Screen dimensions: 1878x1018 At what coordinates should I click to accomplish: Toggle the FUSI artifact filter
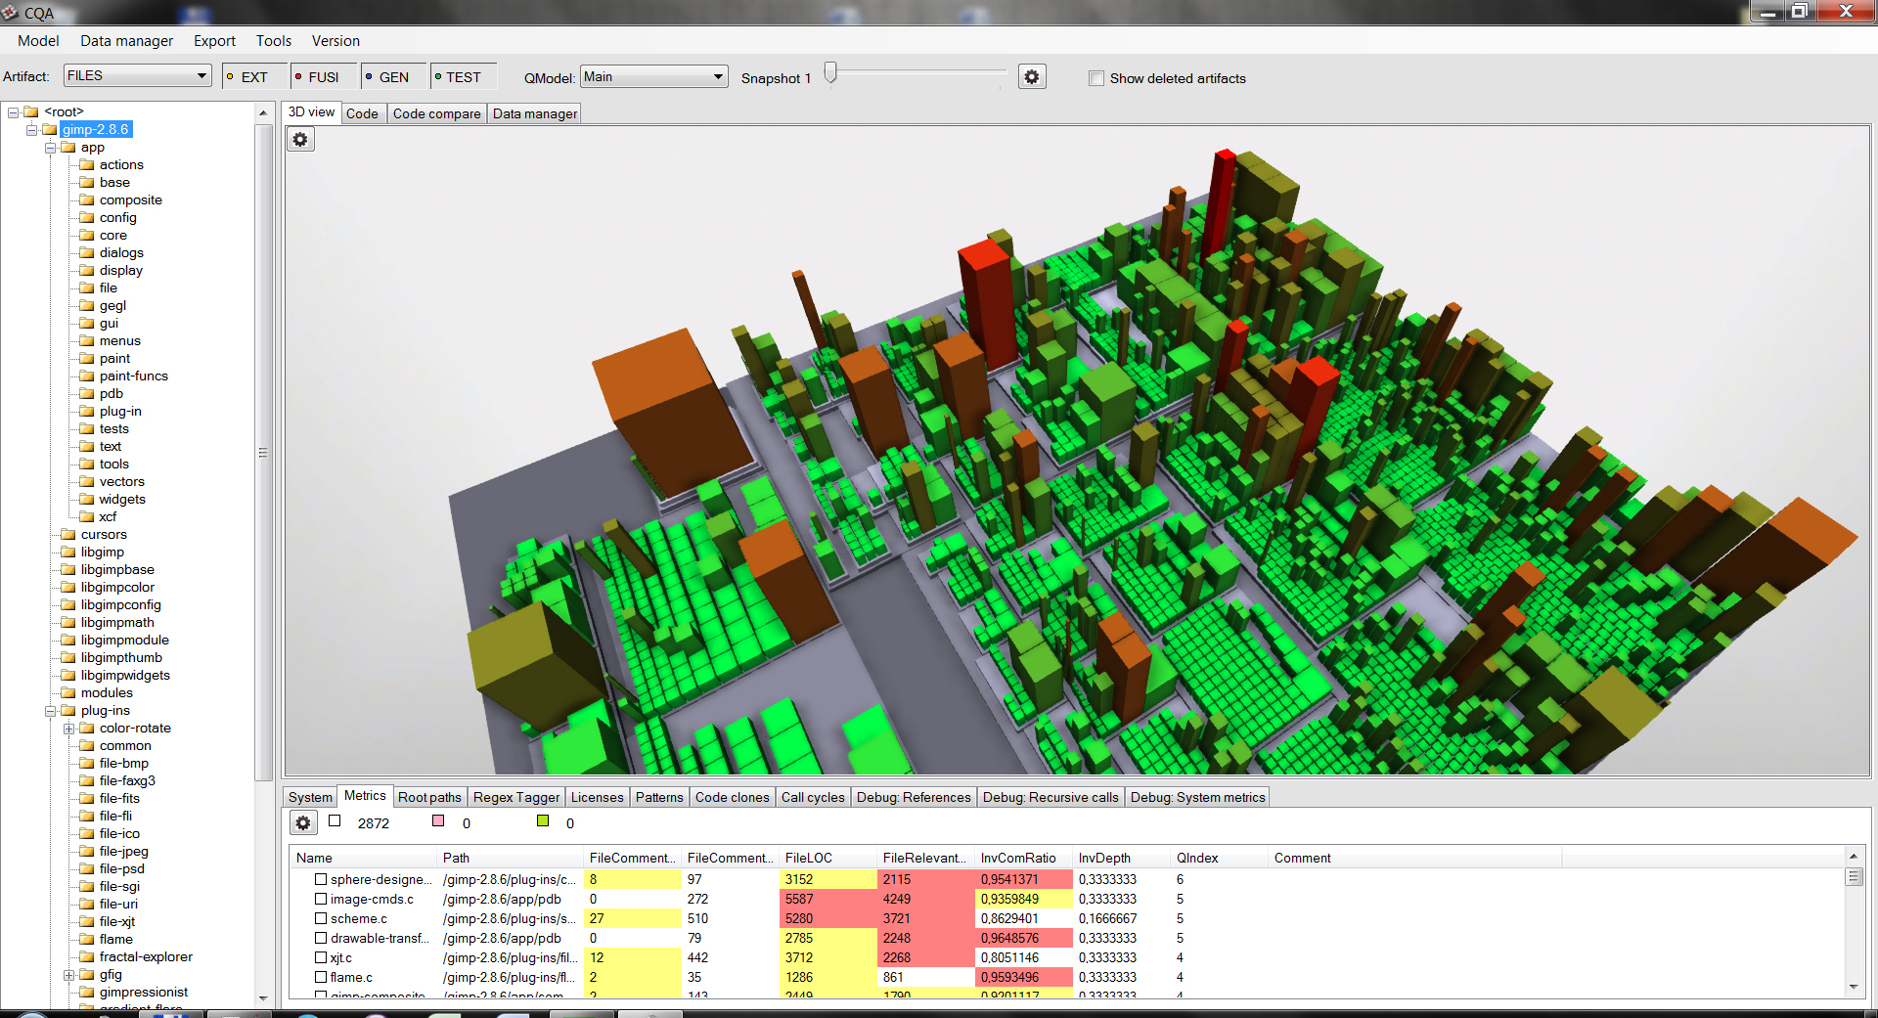coord(322,77)
